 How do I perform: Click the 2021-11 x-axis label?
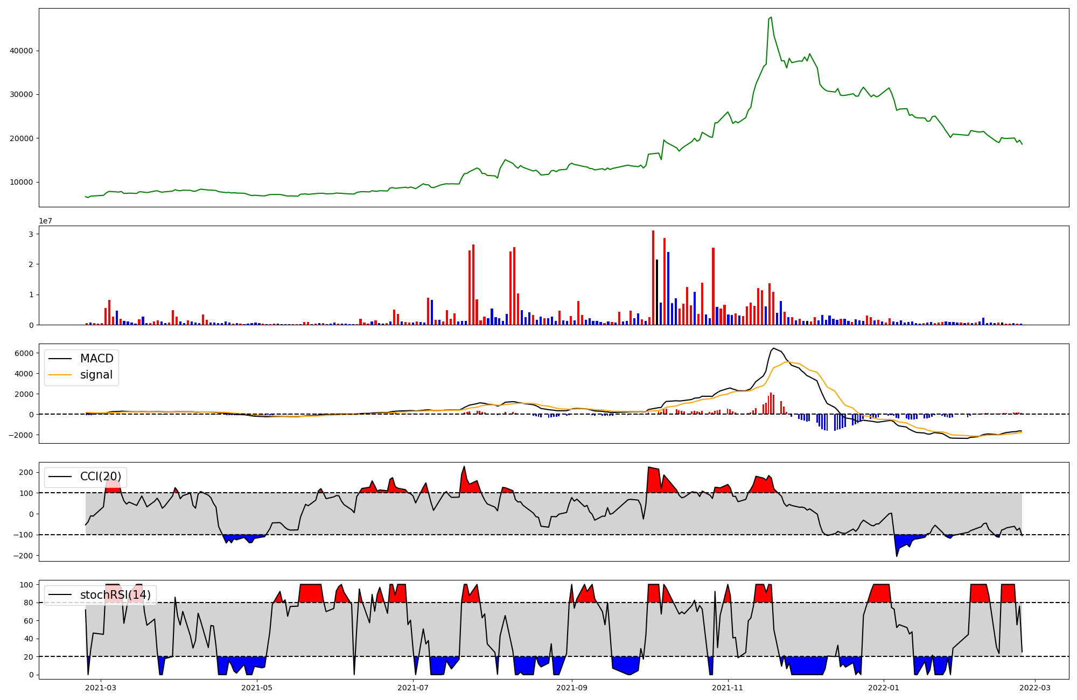tap(728, 688)
